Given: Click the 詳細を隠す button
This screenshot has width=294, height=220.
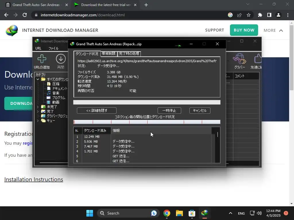Looking at the screenshot, I should pos(97,111).
